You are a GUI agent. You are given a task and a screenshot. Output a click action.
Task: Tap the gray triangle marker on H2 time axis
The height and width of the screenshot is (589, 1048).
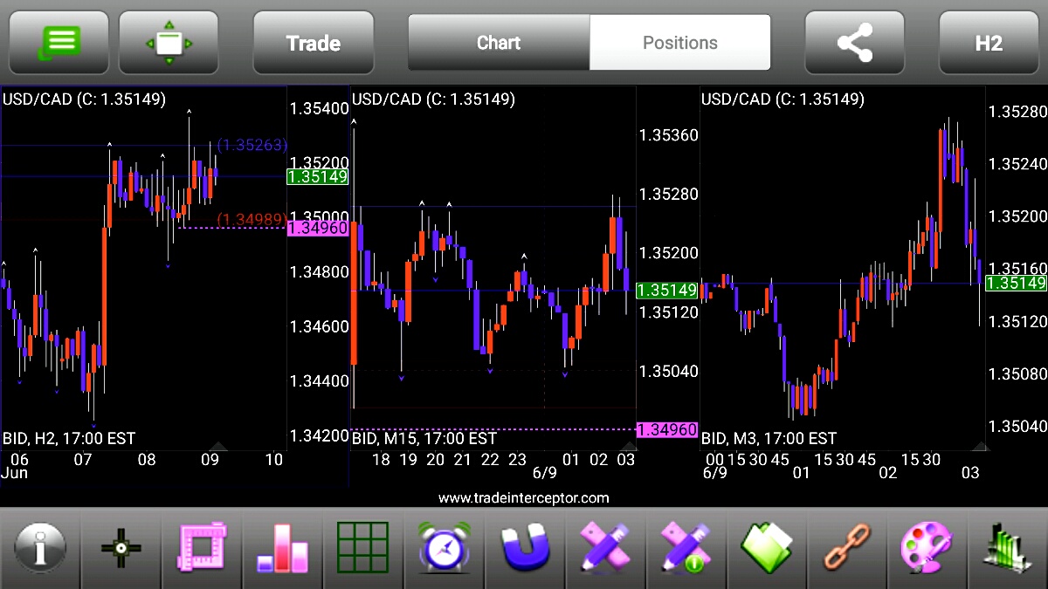click(x=218, y=447)
